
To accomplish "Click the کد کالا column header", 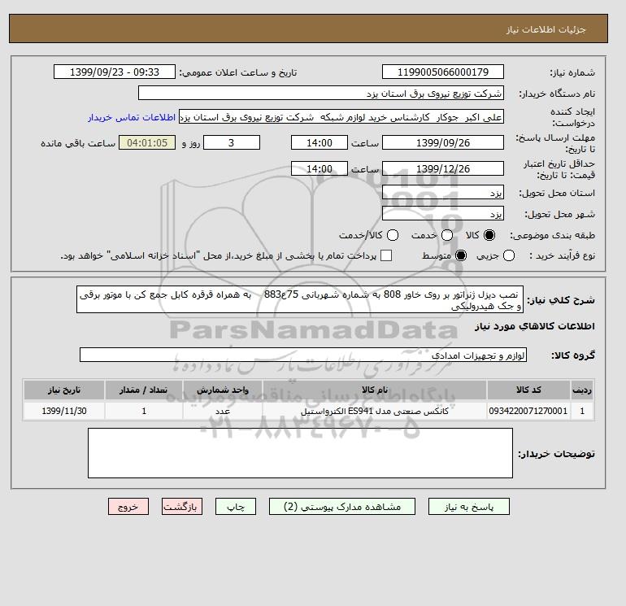I will 528,390.
